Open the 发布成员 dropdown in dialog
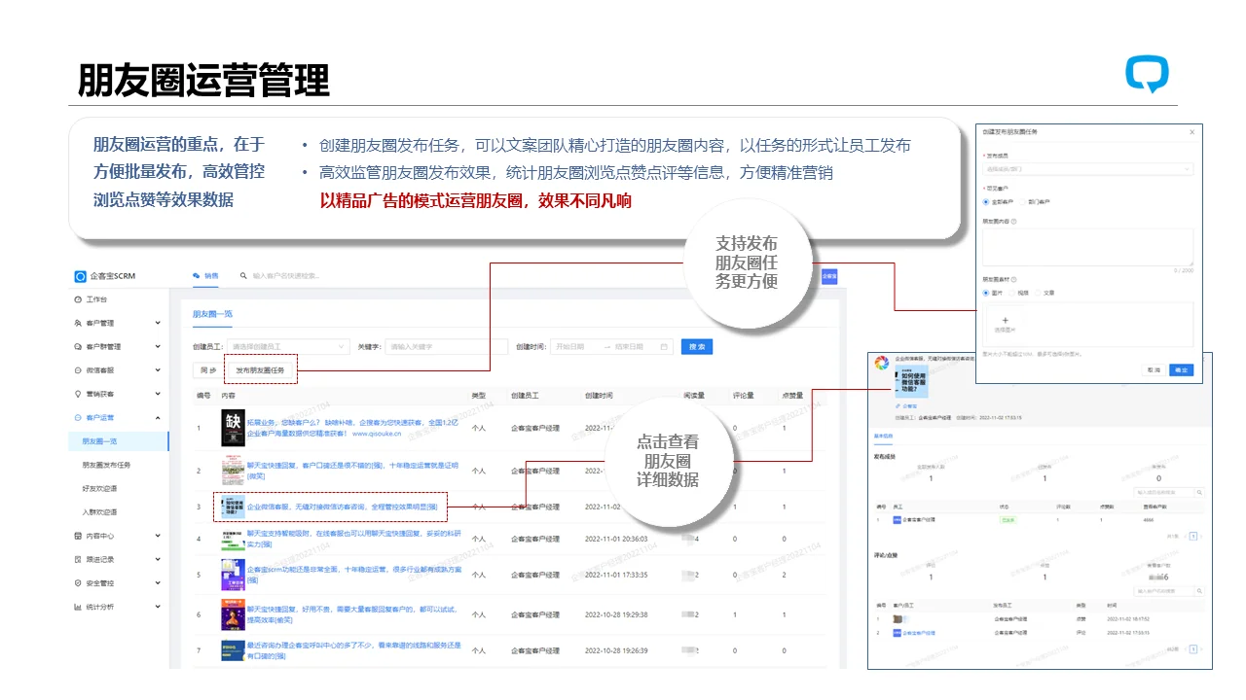Viewport: 1246px width, 700px height. click(x=1088, y=168)
